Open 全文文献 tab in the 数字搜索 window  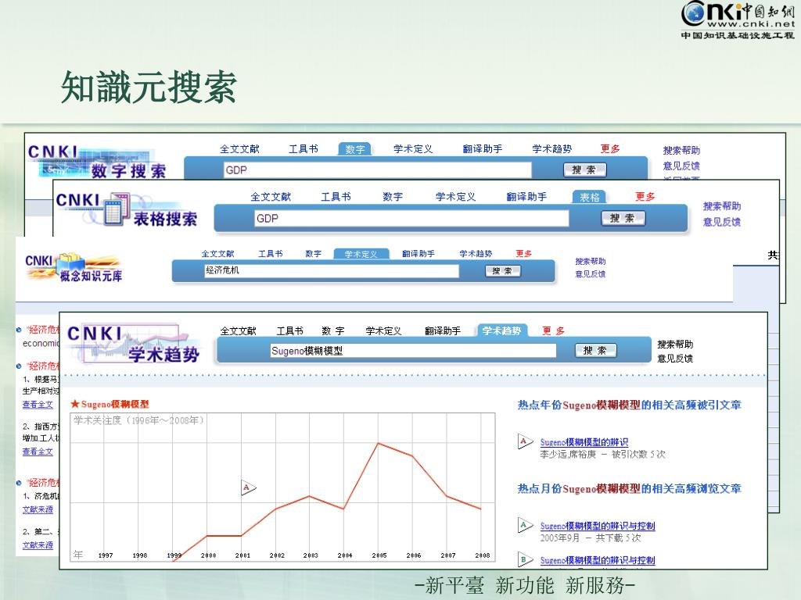point(239,149)
